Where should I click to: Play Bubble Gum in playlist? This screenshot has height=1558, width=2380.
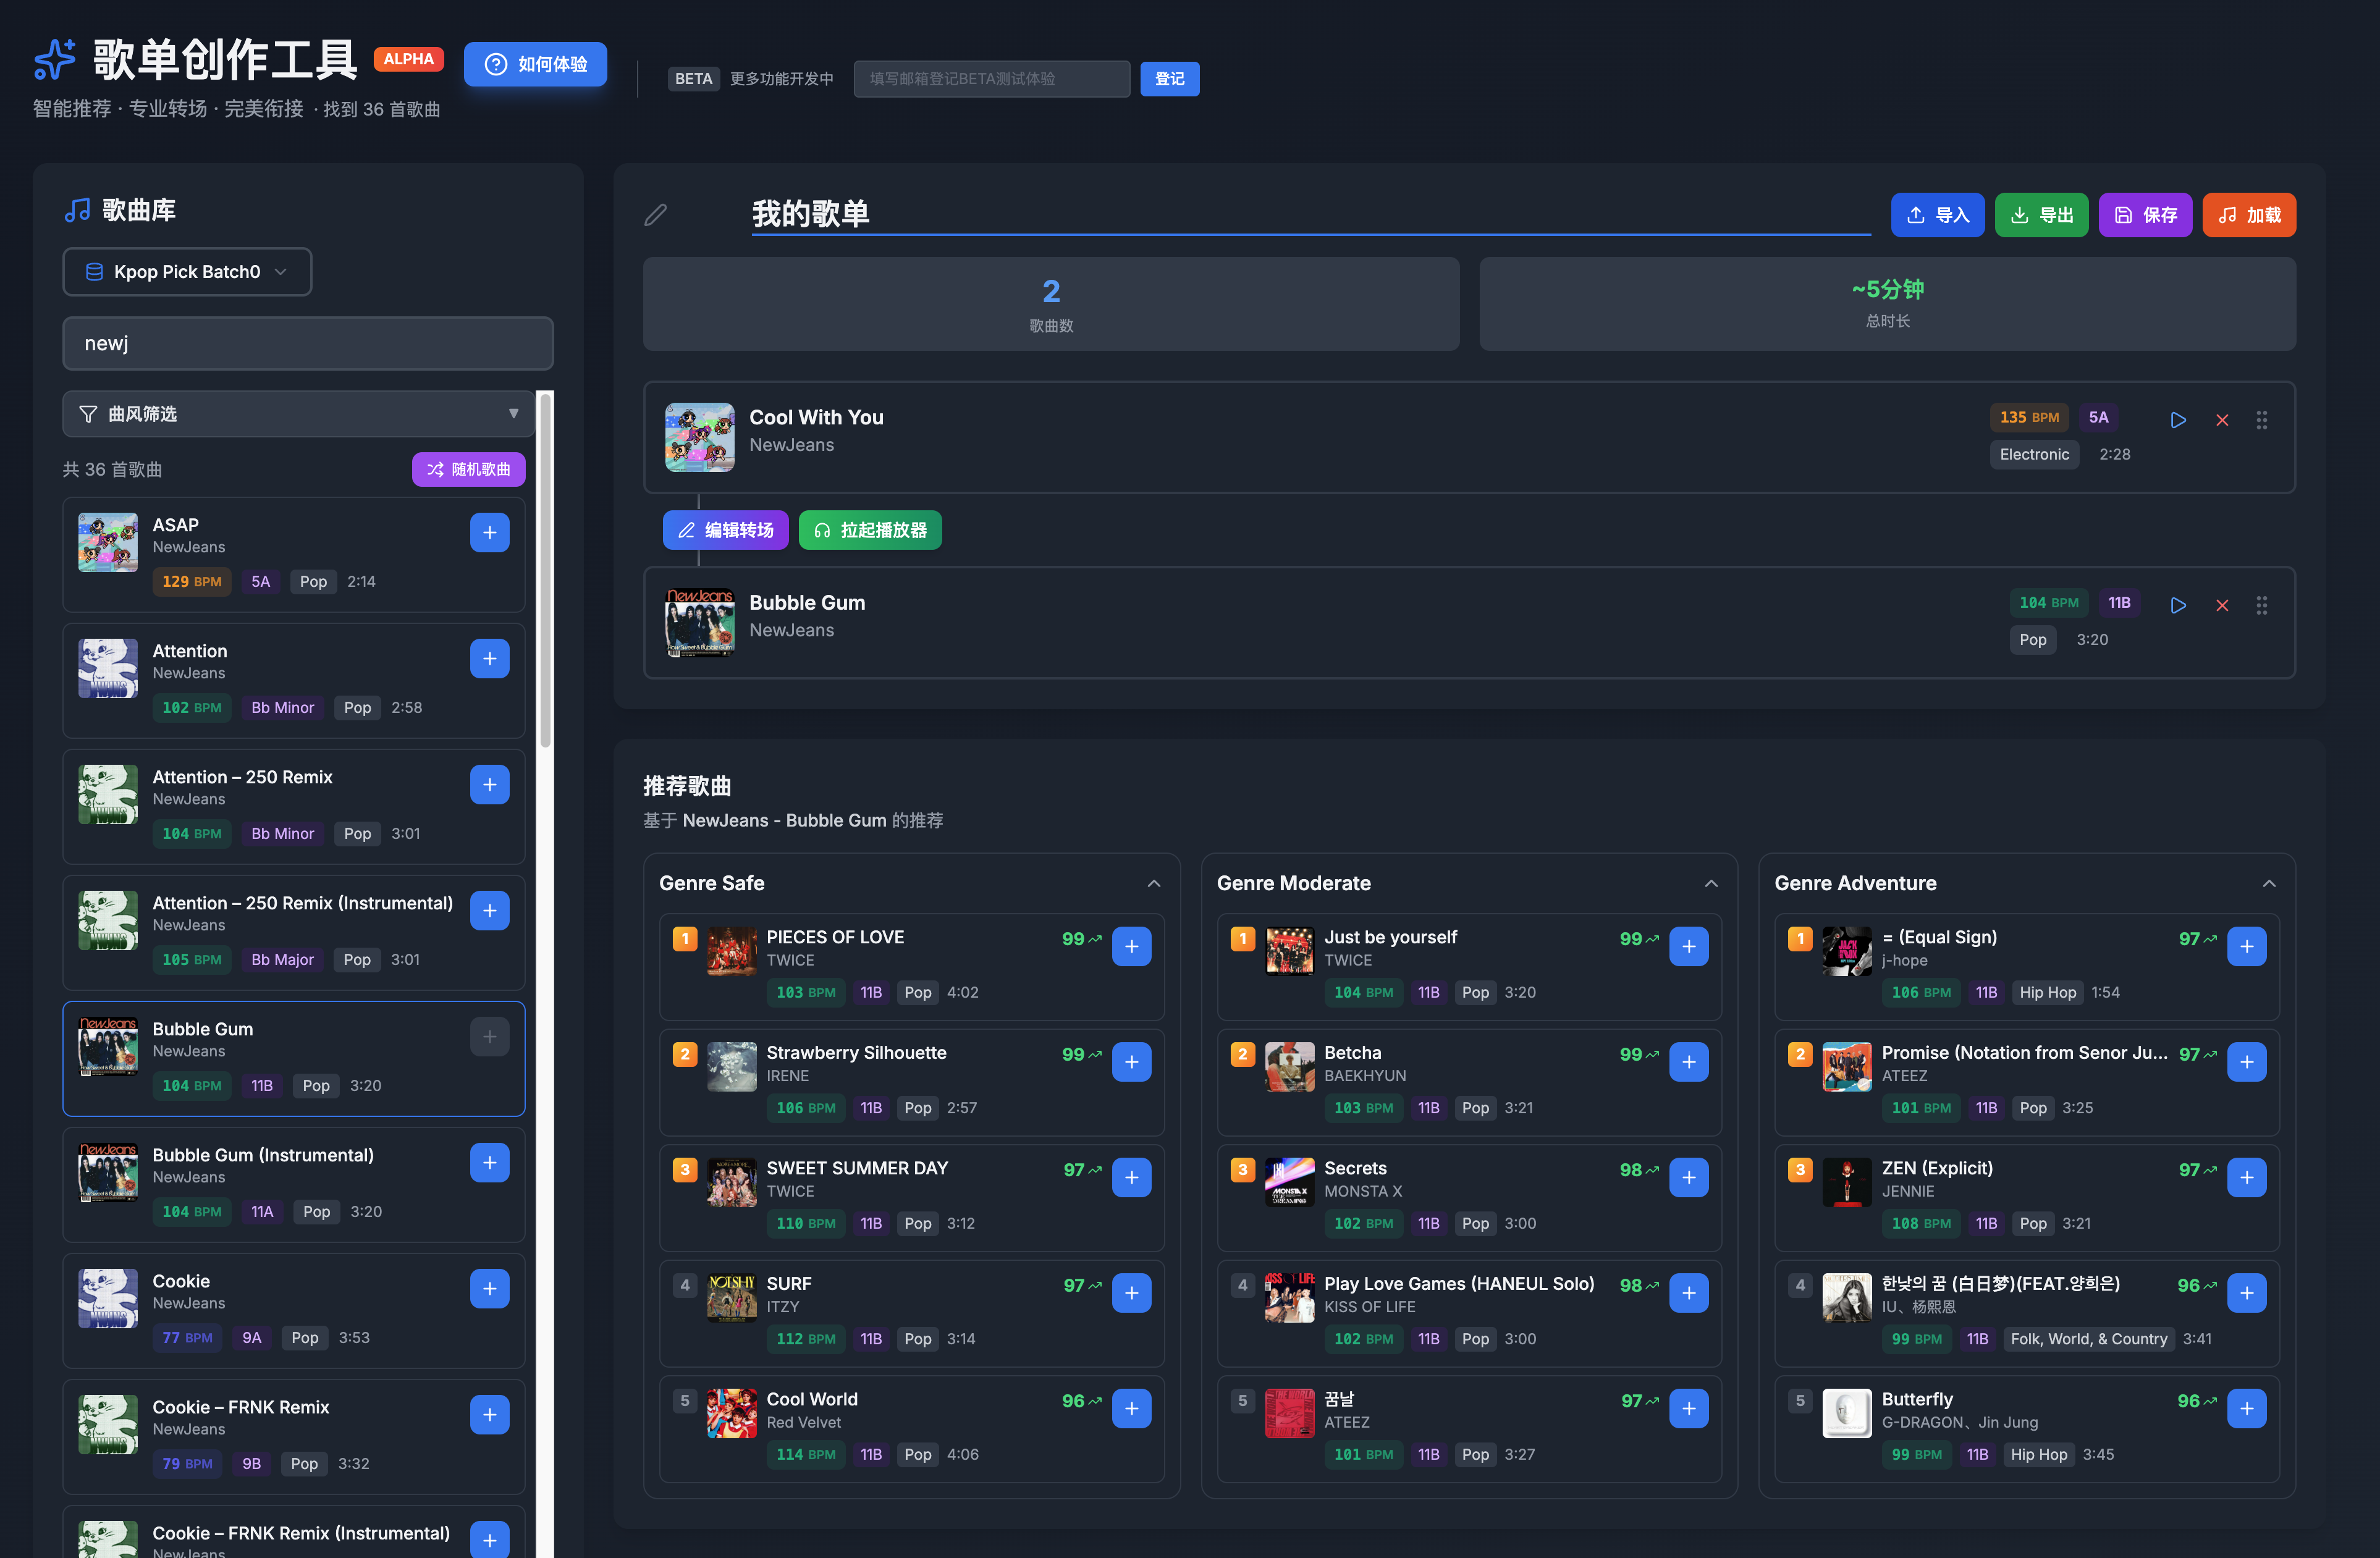[2178, 605]
